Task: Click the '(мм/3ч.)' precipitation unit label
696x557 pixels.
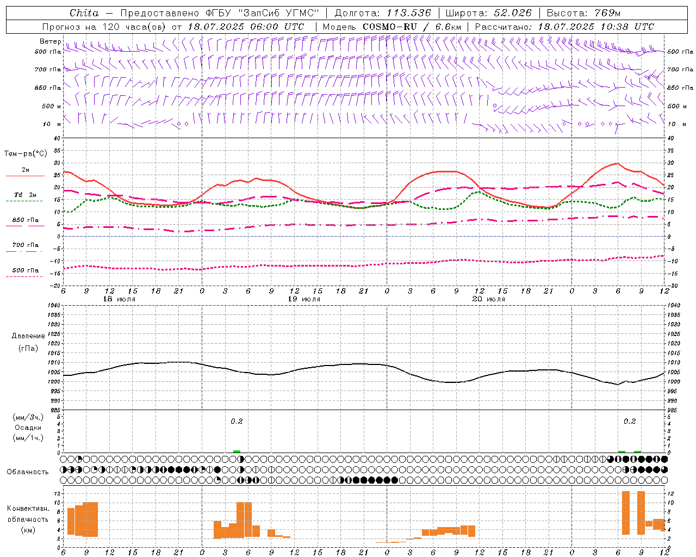Action: [28, 418]
